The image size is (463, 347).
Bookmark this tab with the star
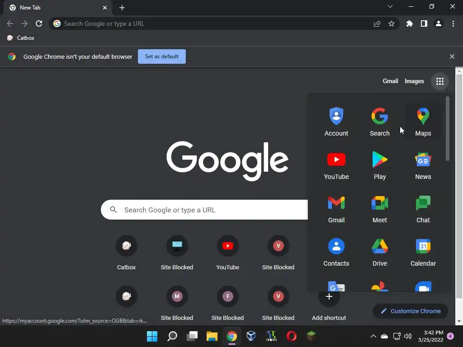point(391,23)
